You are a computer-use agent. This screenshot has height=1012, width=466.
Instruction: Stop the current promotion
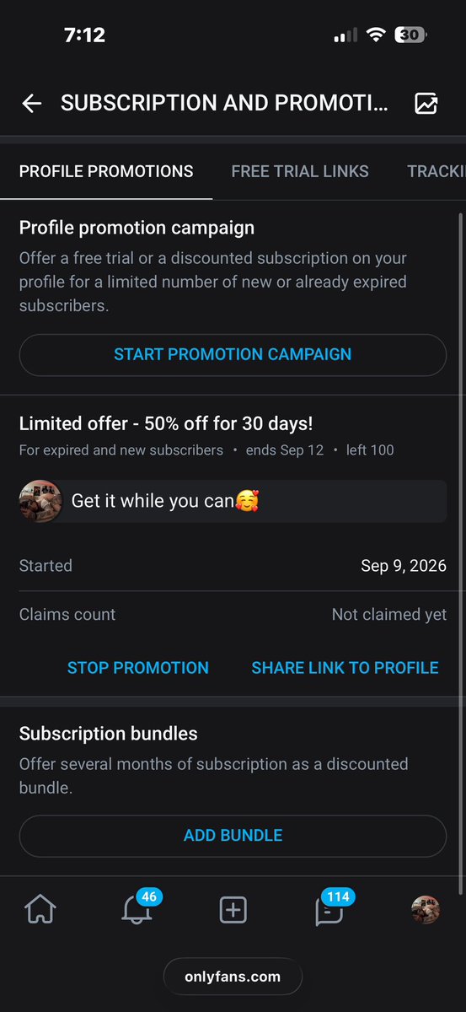[138, 668]
